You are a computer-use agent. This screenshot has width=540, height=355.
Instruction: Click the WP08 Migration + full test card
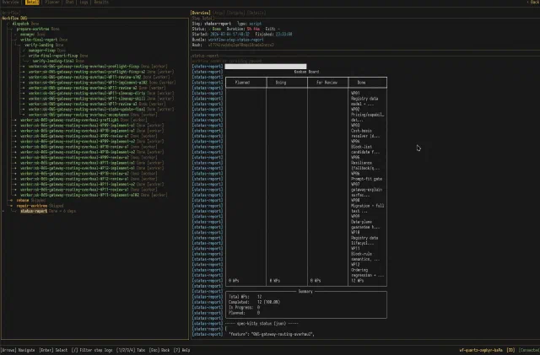[x=367, y=206]
